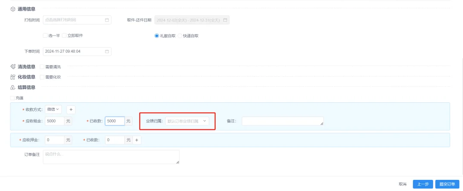Screen dimensions: 463x191
Task: Click the 化妆信息 section icon
Action: [x=13, y=77]
